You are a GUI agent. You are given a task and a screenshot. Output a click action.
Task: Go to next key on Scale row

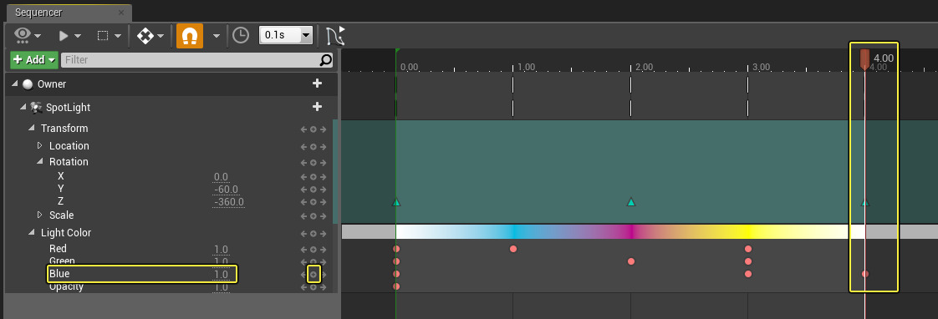323,215
